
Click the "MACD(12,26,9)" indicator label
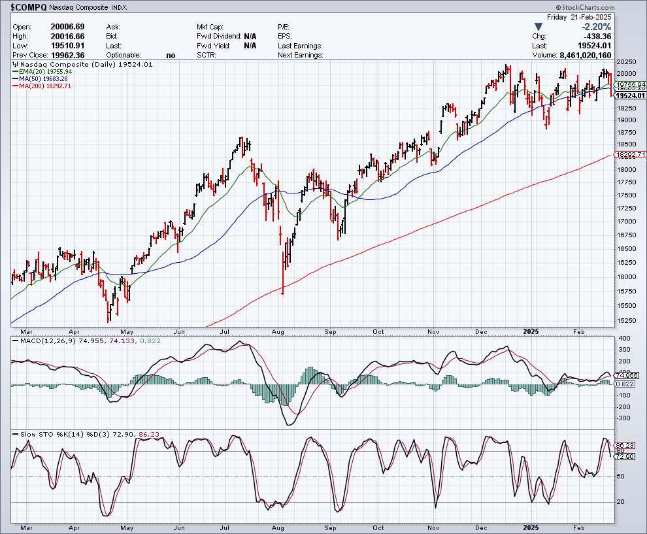48,341
